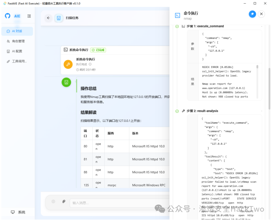Open the AI 对话 menu item
Screen dimensions: 273x220
click(x=17, y=31)
